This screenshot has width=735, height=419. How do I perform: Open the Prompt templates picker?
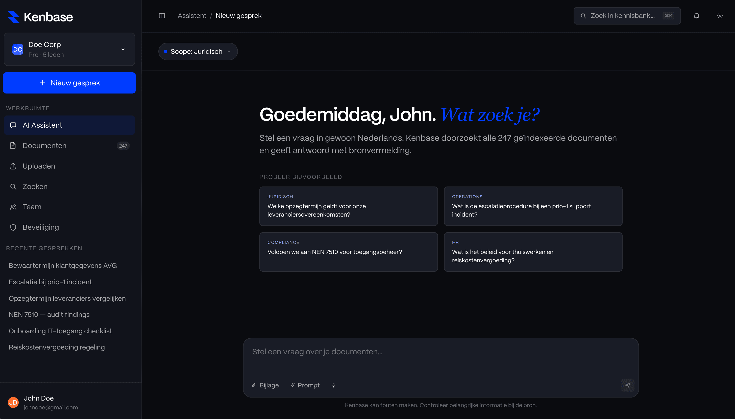(305, 385)
